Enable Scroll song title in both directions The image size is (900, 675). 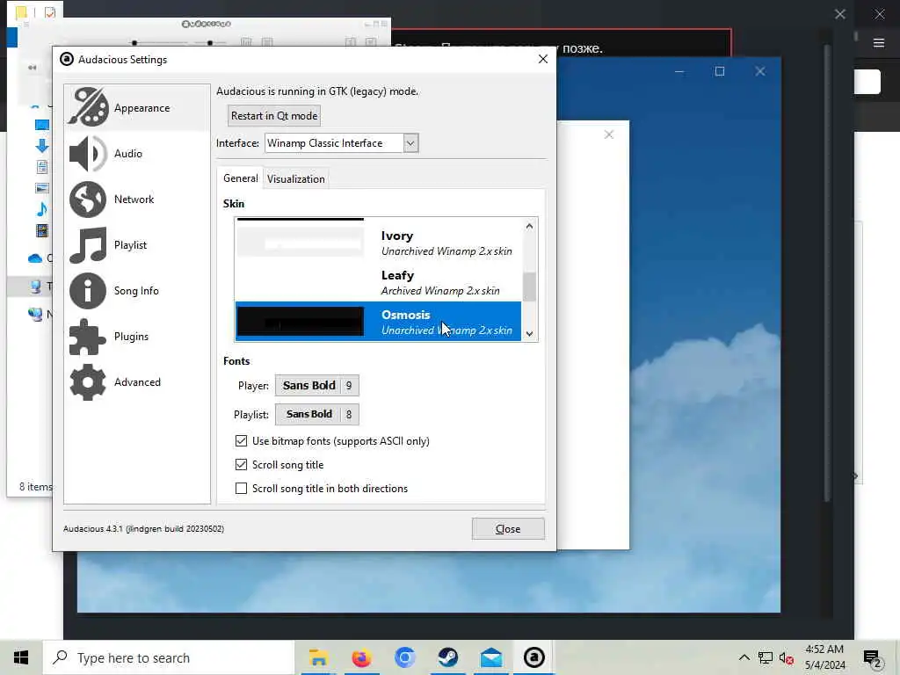tap(241, 489)
